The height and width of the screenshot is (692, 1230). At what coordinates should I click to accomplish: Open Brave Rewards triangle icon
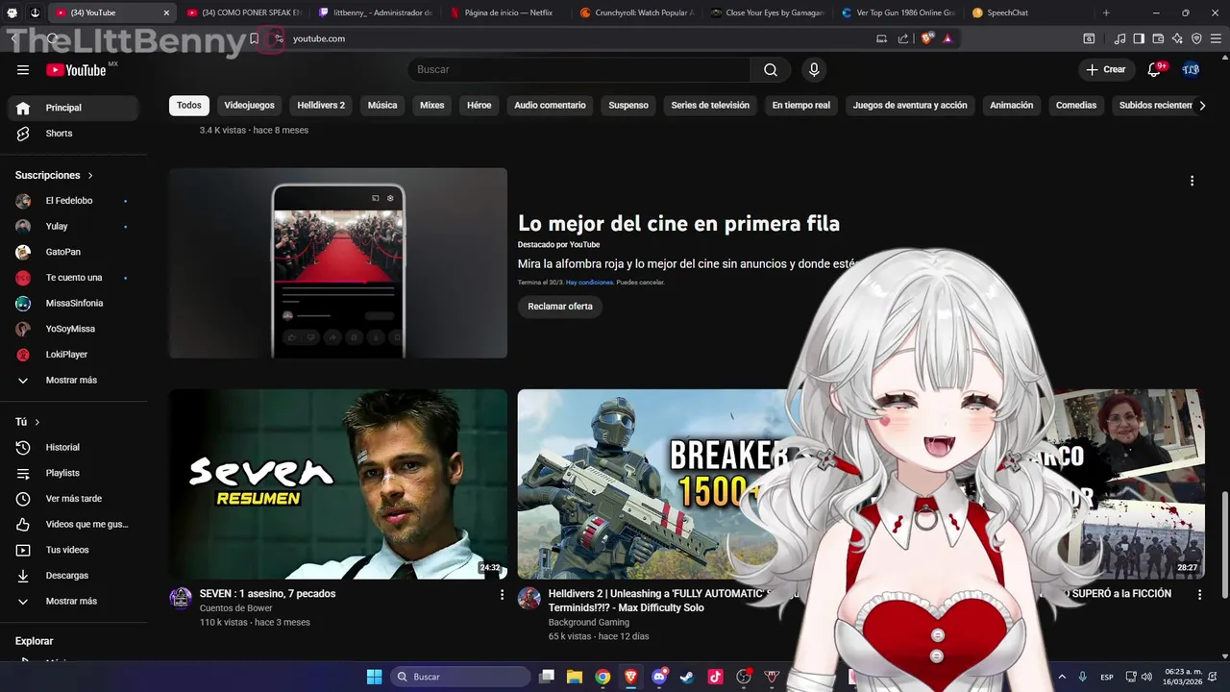947,38
